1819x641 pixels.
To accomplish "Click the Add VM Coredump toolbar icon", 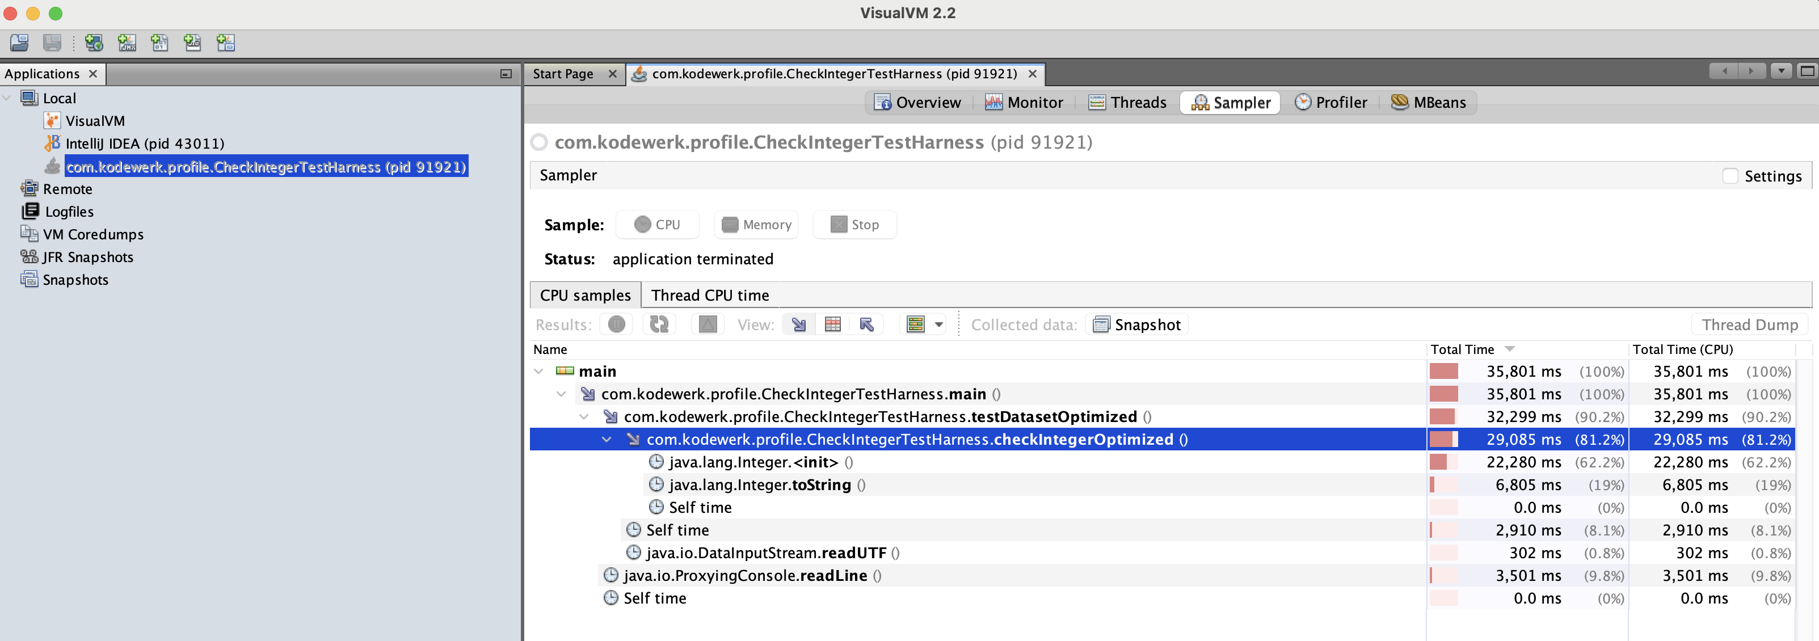I will click(x=159, y=43).
